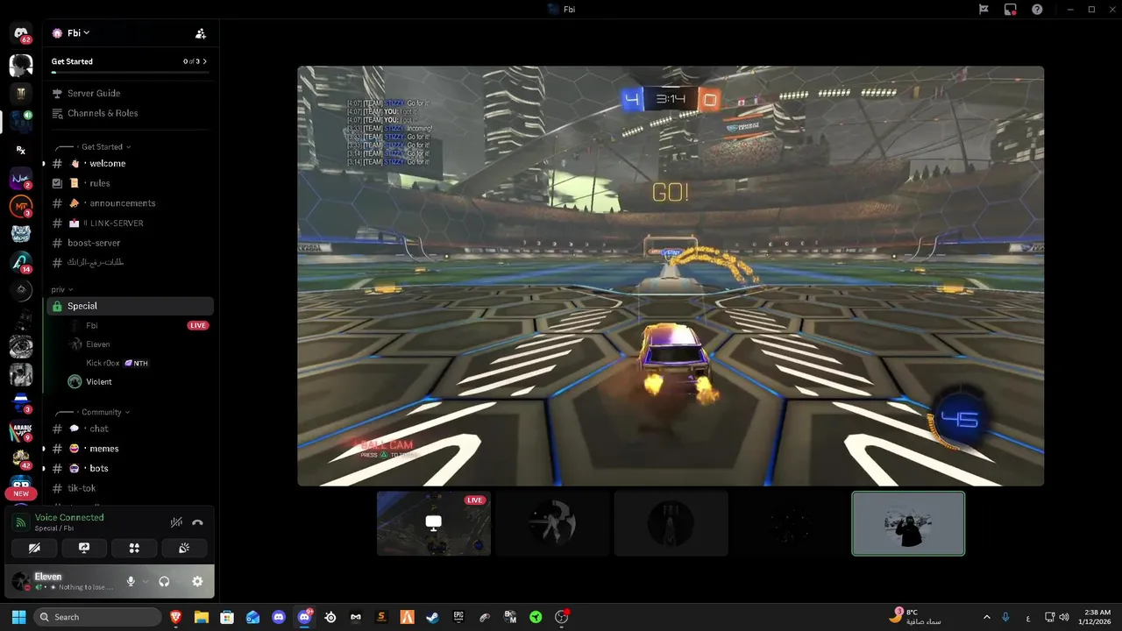The width and height of the screenshot is (1122, 631).
Task: Open Eleven's own user profile panel
Action: click(x=61, y=581)
